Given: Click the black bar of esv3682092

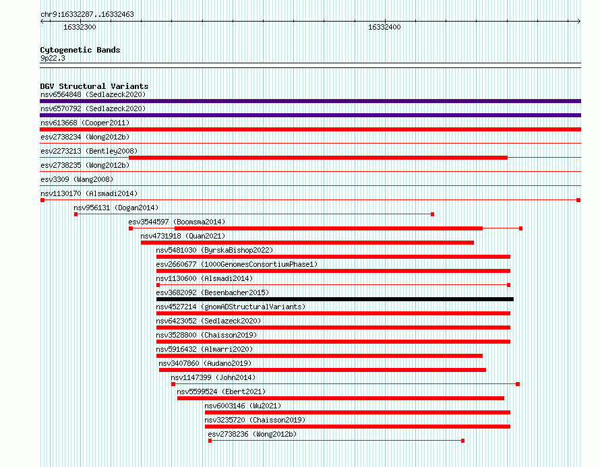Looking at the screenshot, I should point(335,299).
